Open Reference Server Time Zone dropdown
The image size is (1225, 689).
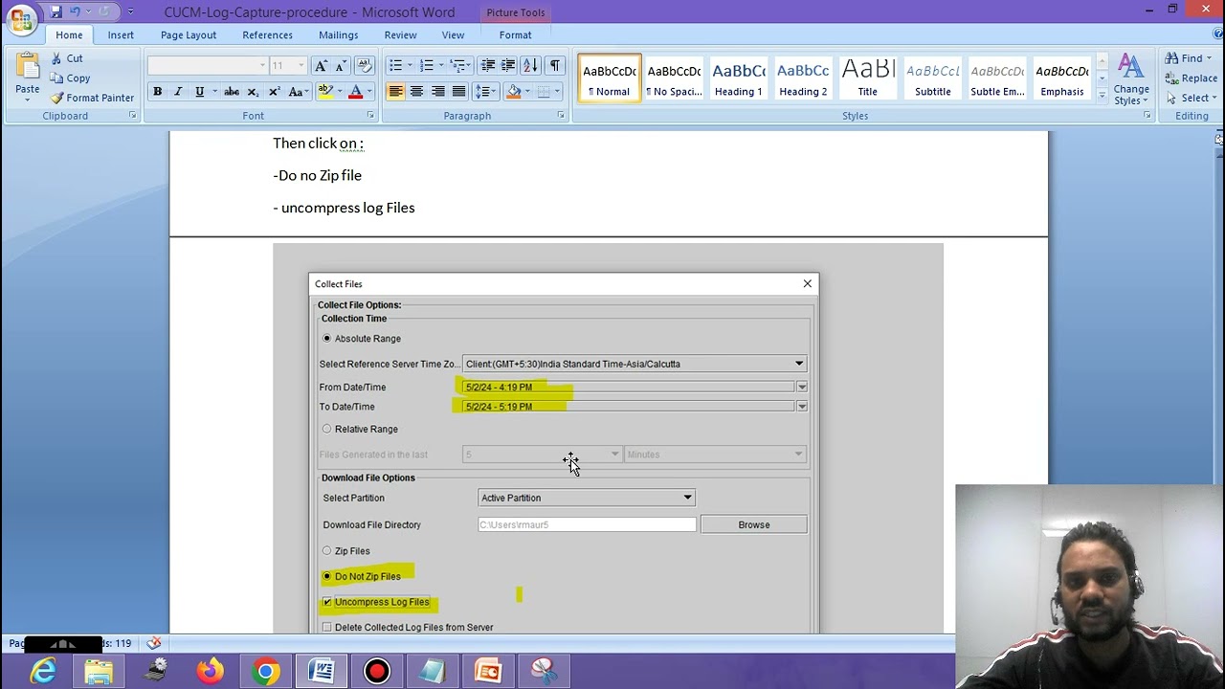(799, 364)
